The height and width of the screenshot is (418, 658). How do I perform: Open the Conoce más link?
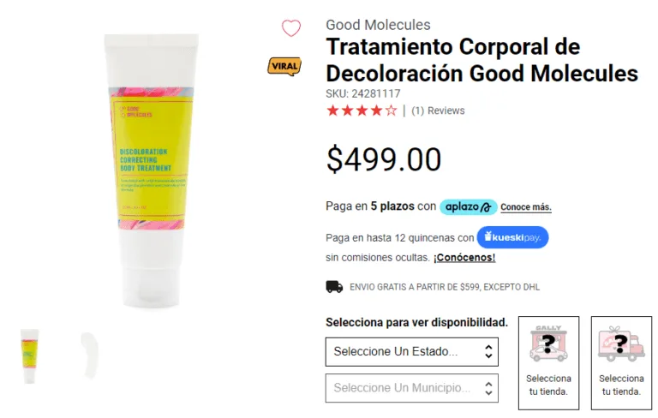click(x=526, y=207)
